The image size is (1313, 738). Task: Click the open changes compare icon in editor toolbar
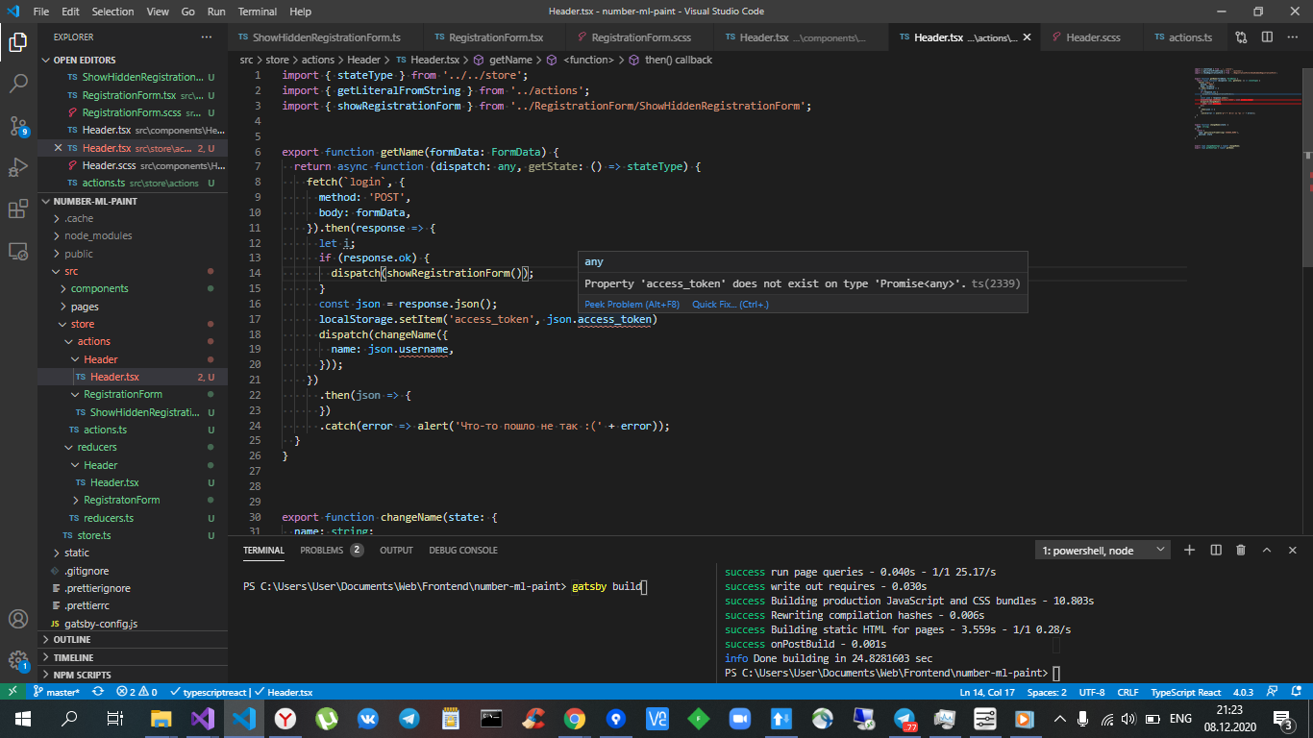[1242, 37]
